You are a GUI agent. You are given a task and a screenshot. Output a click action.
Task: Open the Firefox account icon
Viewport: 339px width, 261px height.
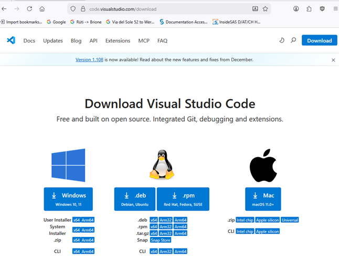296,8
